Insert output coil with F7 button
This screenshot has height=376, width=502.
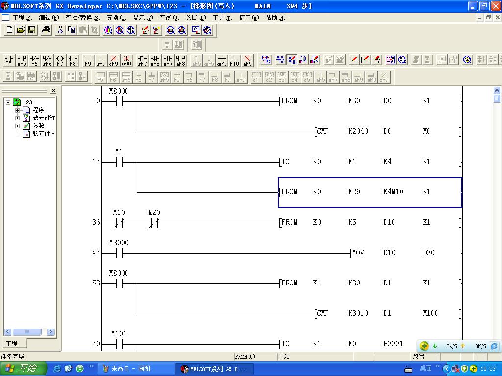(60, 60)
